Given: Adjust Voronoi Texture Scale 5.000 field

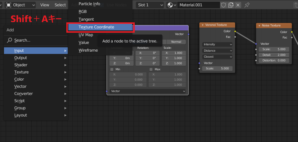Looking at the screenshot, I should tap(217, 69).
